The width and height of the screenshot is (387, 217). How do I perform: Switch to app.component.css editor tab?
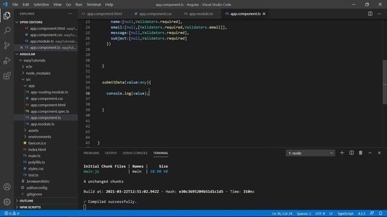pos(155,14)
